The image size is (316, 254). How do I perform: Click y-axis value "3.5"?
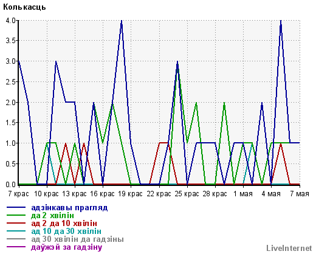[10, 41]
